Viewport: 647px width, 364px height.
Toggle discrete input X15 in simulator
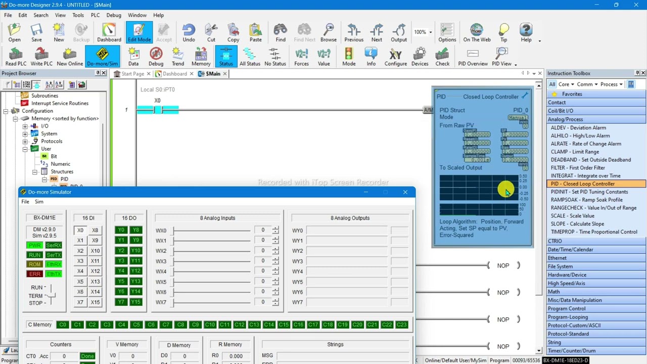click(x=95, y=302)
